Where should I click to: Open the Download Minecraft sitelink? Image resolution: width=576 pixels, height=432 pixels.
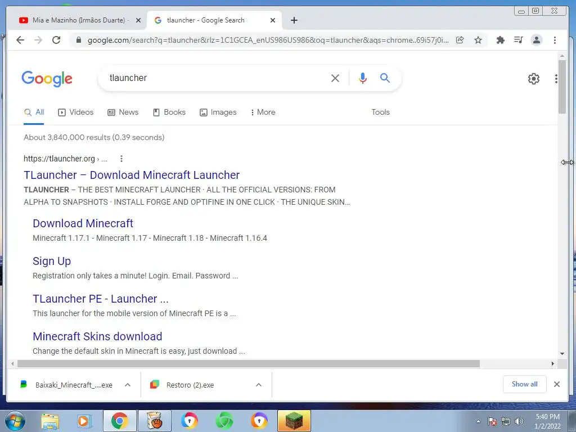point(83,223)
